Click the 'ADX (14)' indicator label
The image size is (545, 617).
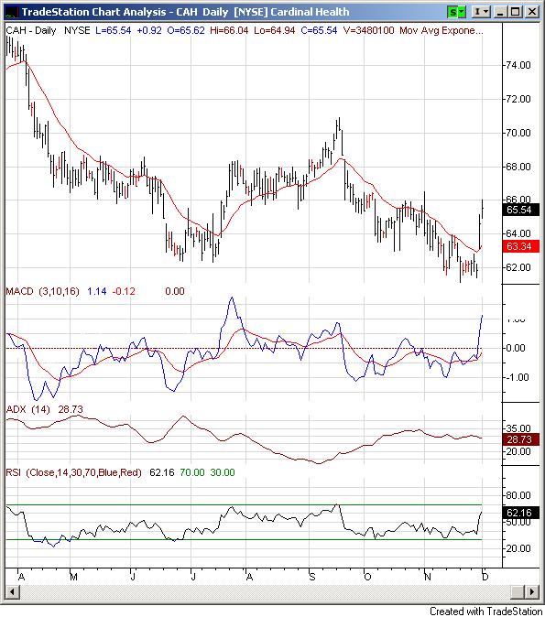[28, 409]
